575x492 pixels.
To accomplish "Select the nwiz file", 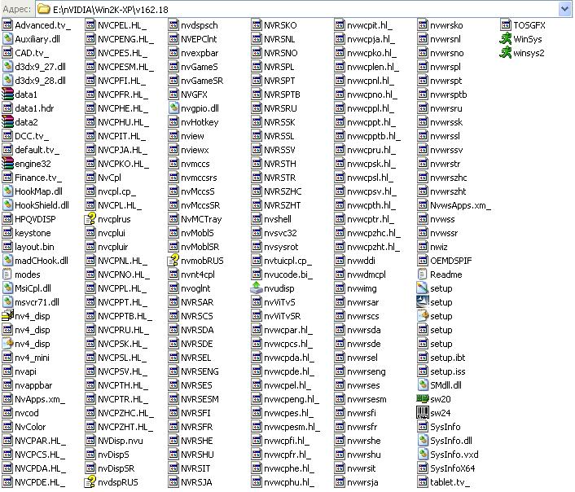I will [x=432, y=247].
